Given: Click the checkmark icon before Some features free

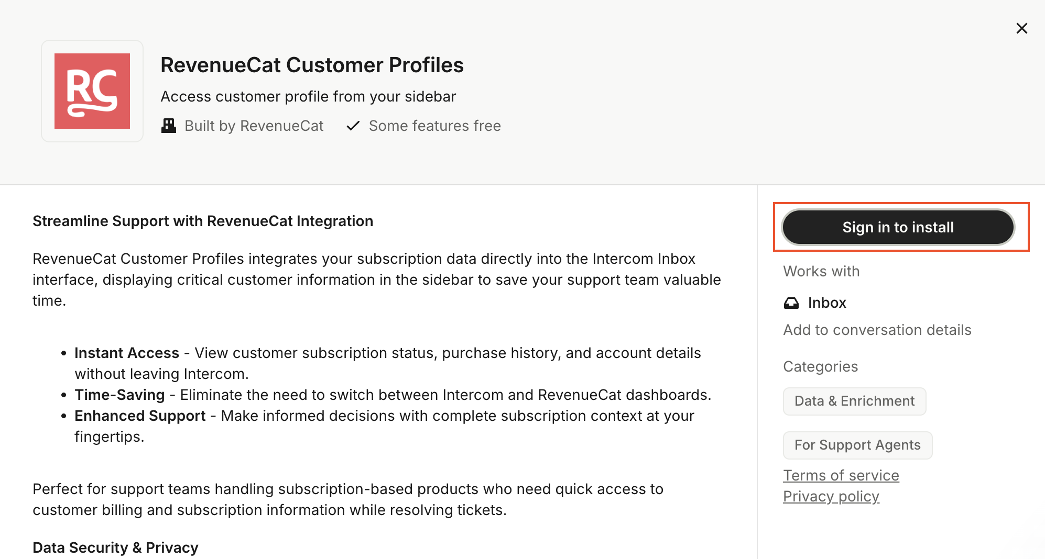Looking at the screenshot, I should [353, 126].
